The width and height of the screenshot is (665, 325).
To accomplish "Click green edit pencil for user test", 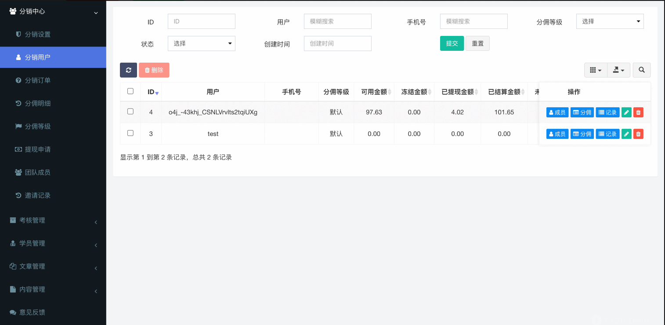I will (626, 134).
